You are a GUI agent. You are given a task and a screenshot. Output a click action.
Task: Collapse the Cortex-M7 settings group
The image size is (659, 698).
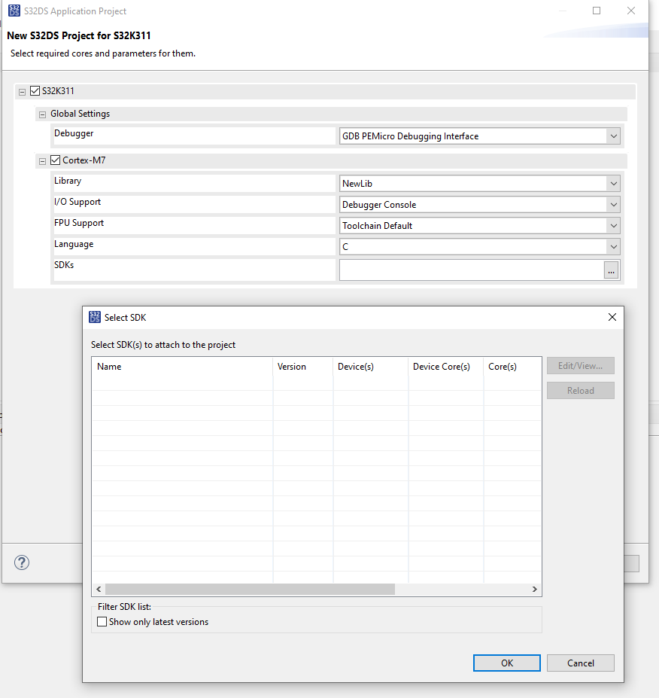tap(42, 160)
